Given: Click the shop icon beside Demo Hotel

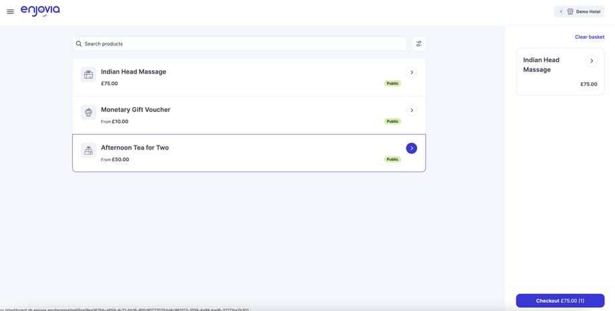Looking at the screenshot, I should (570, 11).
